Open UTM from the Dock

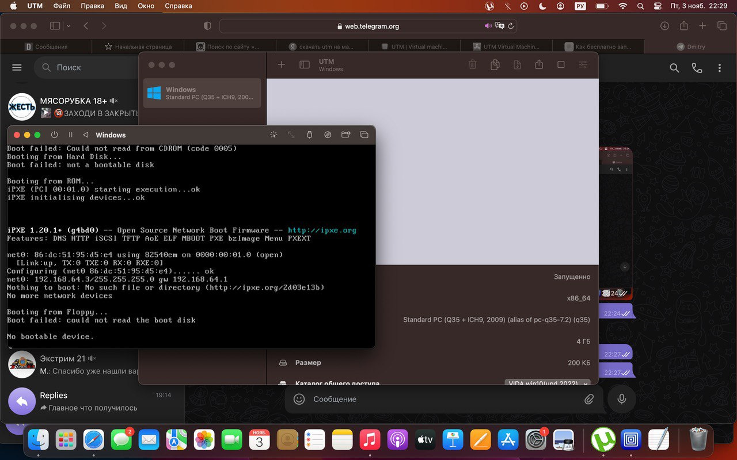click(631, 440)
